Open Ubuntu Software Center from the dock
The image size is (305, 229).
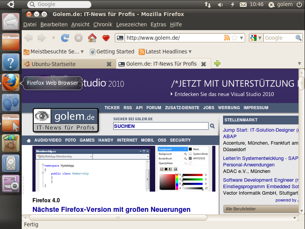coord(10,144)
